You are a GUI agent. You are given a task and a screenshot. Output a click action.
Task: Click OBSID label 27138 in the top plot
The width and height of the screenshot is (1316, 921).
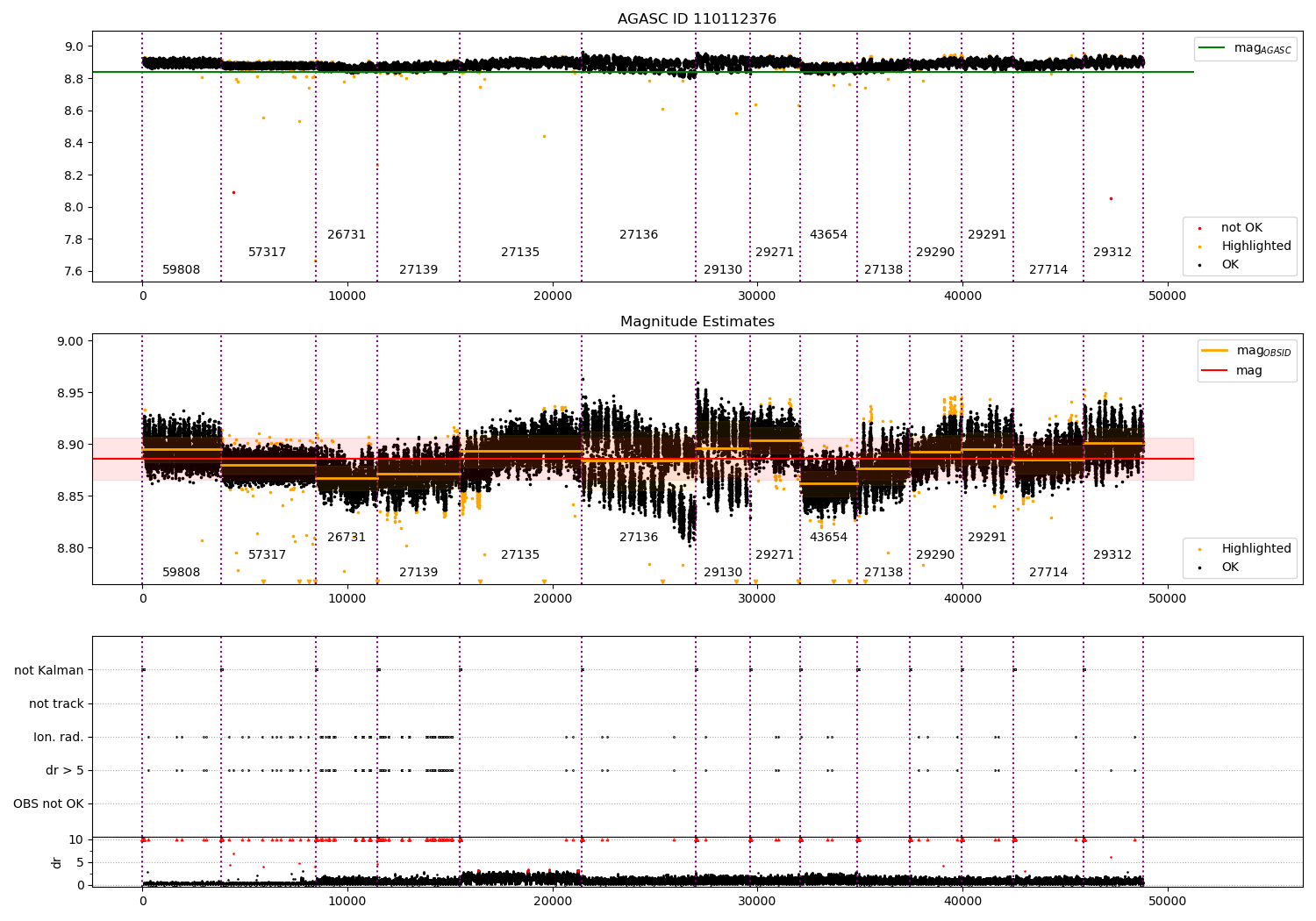tap(883, 270)
